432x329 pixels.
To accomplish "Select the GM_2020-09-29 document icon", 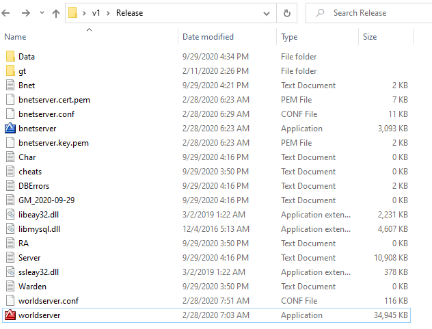I will [10, 200].
